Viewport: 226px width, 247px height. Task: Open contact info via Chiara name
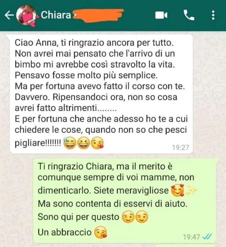pyautogui.click(x=56, y=15)
